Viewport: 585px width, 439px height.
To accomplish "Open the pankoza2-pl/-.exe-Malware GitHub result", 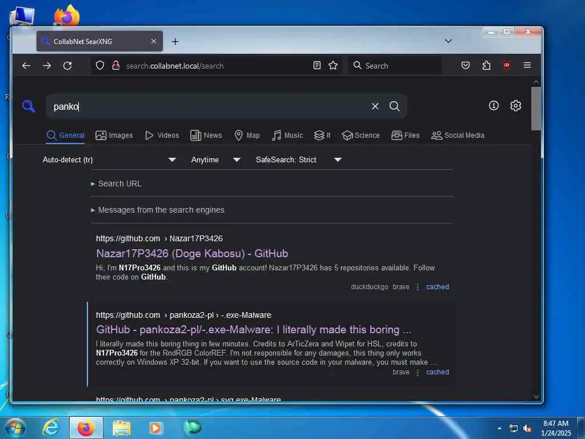I will (x=254, y=330).
